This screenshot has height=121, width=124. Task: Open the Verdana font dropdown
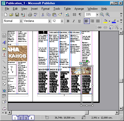tap(49, 21)
